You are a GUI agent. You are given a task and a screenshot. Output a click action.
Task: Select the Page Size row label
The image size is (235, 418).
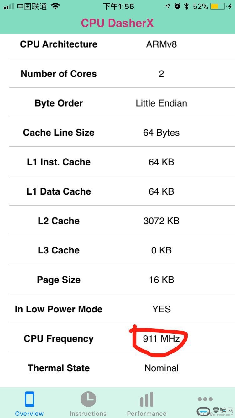pyautogui.click(x=59, y=280)
